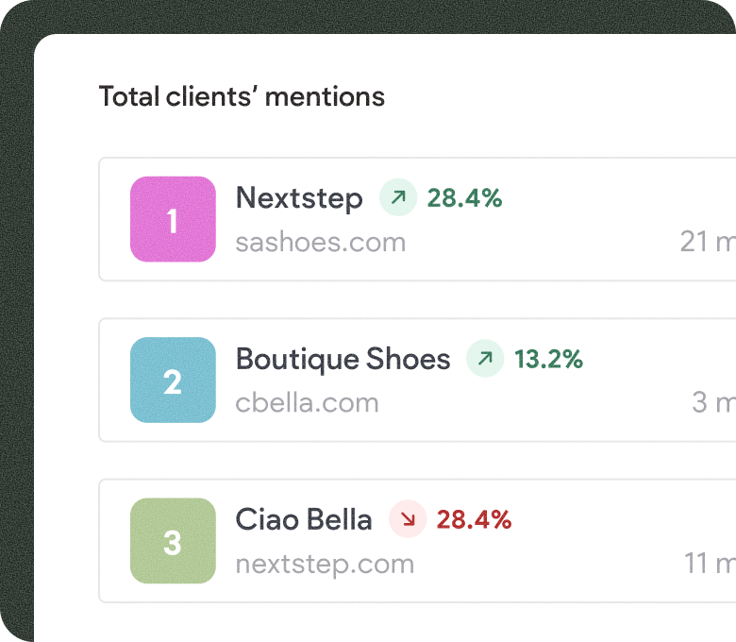Click the 21 mentions count for Nextstep
This screenshot has width=736, height=642.
pos(708,242)
